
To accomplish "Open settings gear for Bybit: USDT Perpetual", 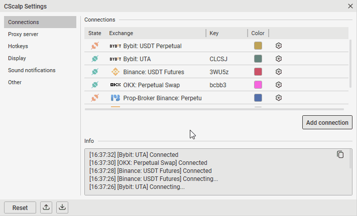I will (x=279, y=46).
